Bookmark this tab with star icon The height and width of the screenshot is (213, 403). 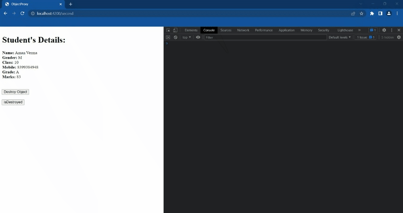click(x=361, y=14)
